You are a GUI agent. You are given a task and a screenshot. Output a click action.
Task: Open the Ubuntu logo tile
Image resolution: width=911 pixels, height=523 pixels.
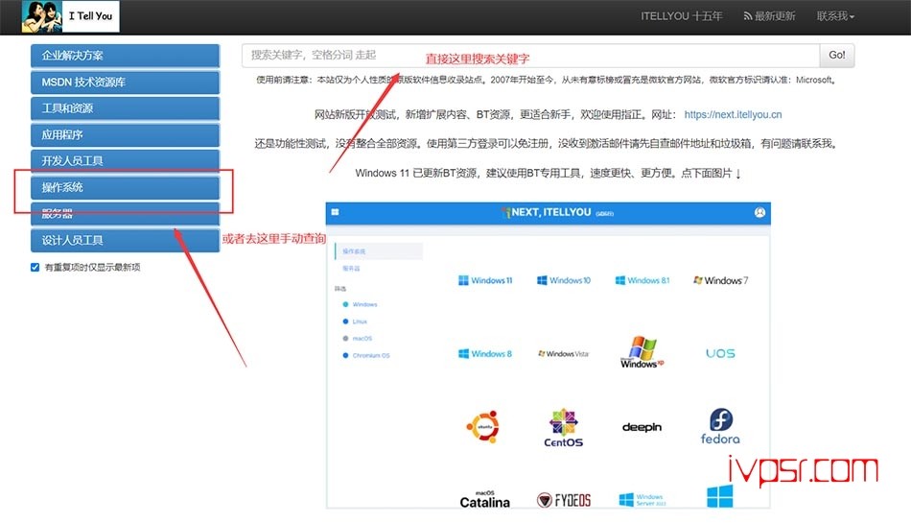click(x=483, y=426)
